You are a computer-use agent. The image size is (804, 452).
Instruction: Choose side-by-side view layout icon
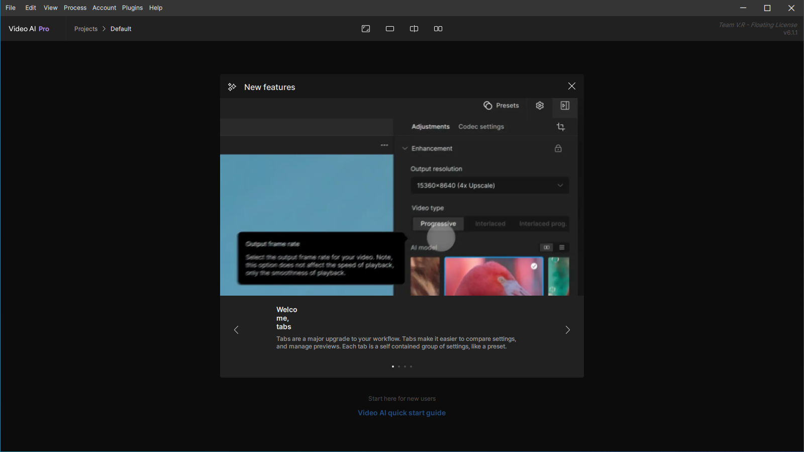(x=438, y=29)
